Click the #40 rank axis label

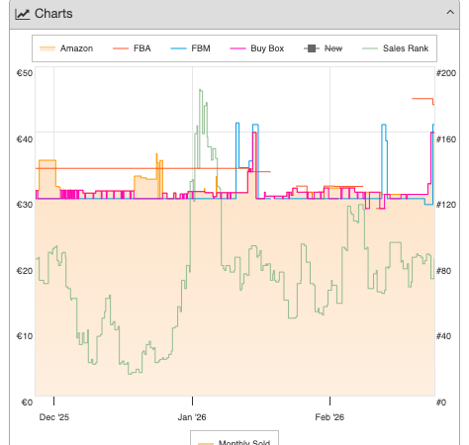tap(443, 336)
